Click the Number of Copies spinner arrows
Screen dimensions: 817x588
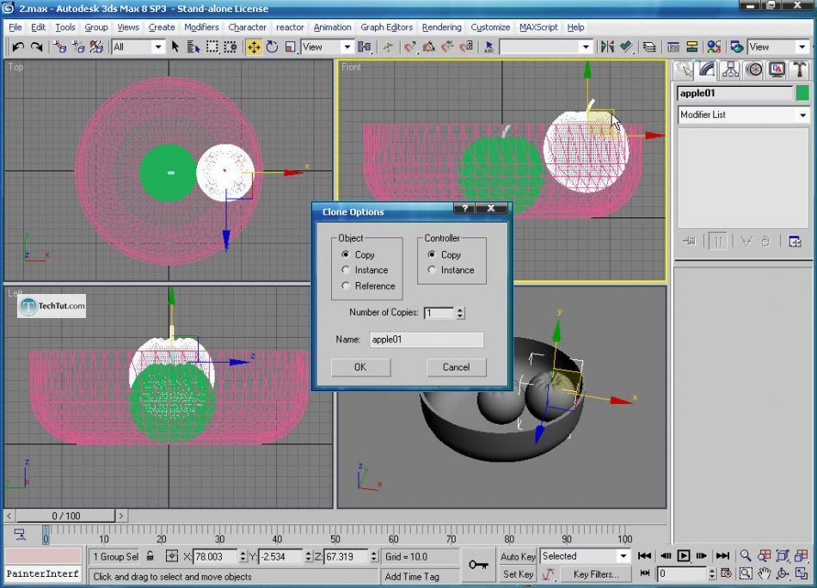[459, 313]
